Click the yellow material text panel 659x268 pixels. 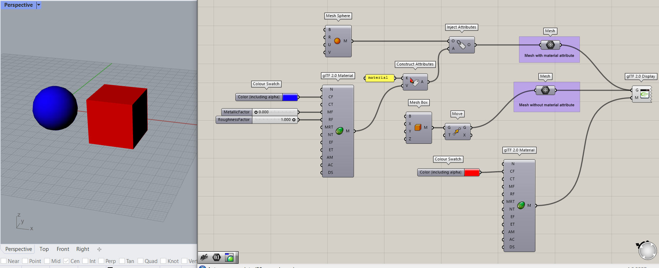(379, 78)
